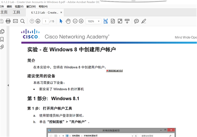Viewport: 197px width, 137px height.
Task: Go to next page arrow
Action: pos(38,21)
